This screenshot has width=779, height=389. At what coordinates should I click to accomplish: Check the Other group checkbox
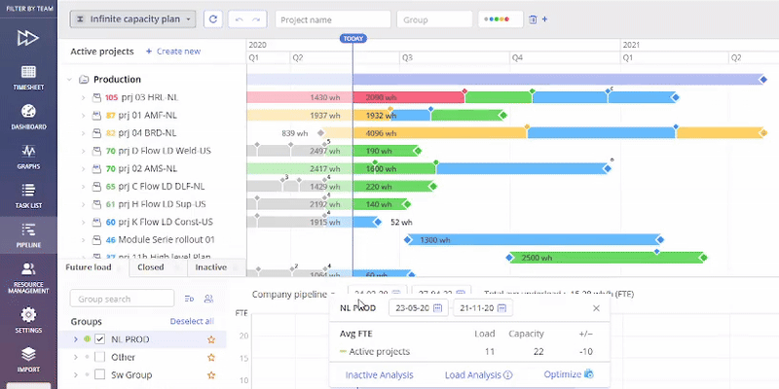[x=100, y=357]
